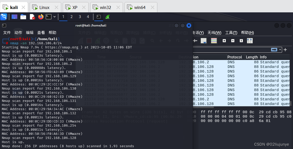Click hex line starting '08 00 06 04'
Image resolution: width=293 pixels, height=149 pixels.
point(246,117)
